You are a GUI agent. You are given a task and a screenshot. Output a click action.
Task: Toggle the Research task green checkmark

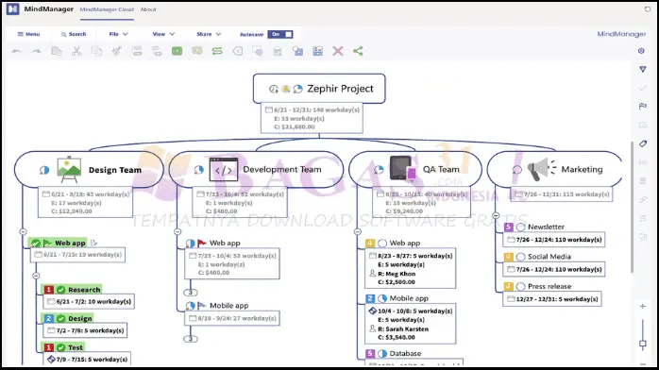61,290
